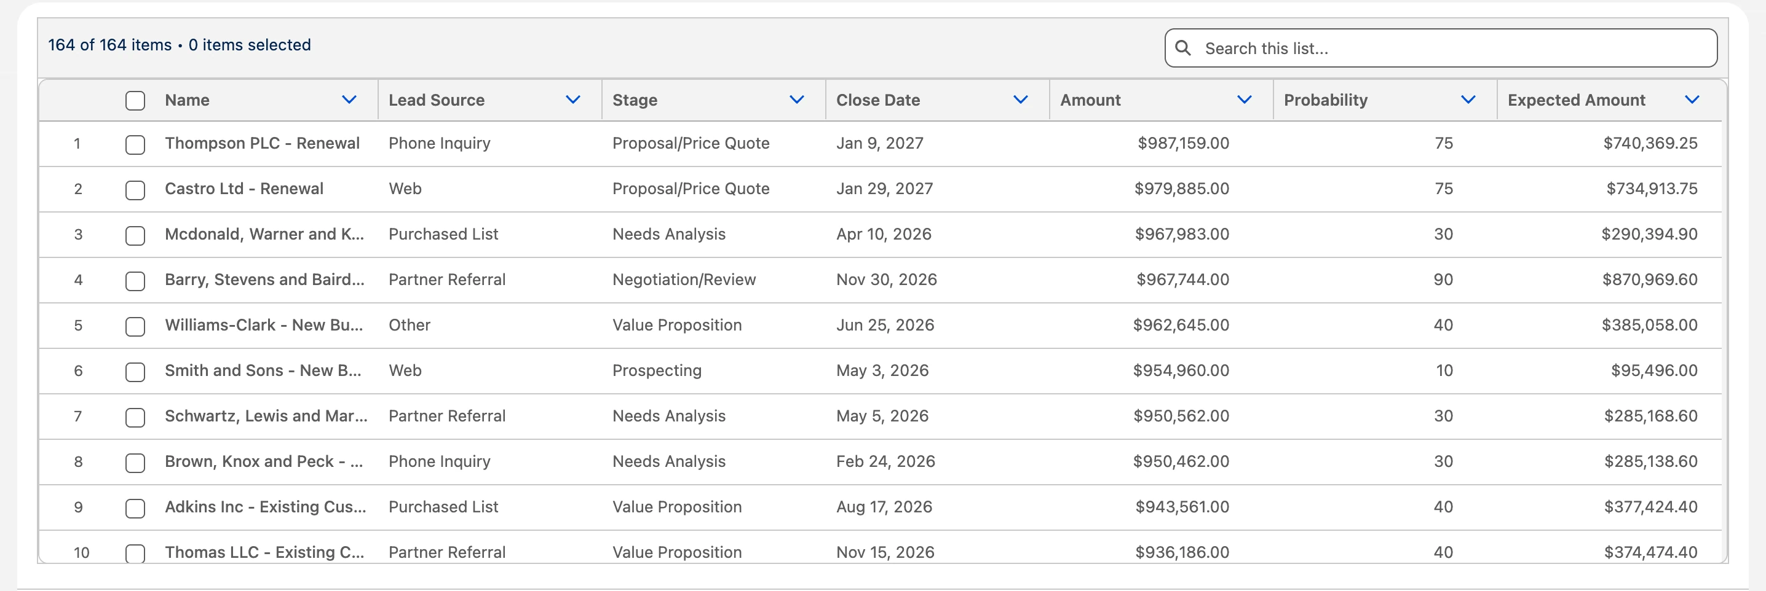Image resolution: width=1766 pixels, height=591 pixels.
Task: Open the Name column dropdown chevron
Action: (349, 100)
